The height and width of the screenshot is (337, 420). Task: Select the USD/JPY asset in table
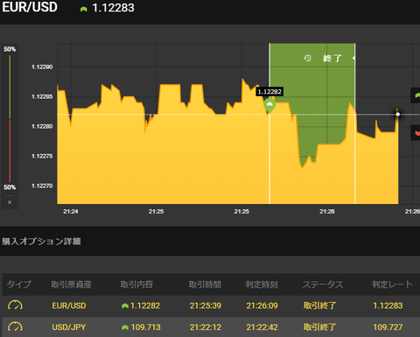click(x=69, y=327)
